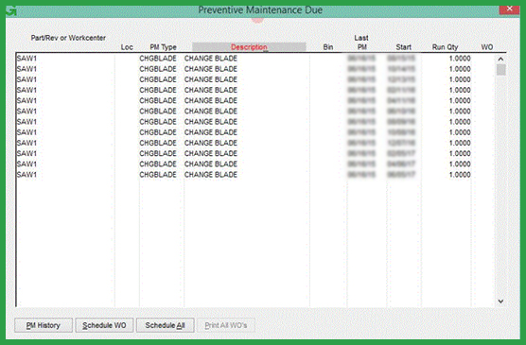Click the Schedule WO button
Screen dimensions: 526x345
coord(104,325)
